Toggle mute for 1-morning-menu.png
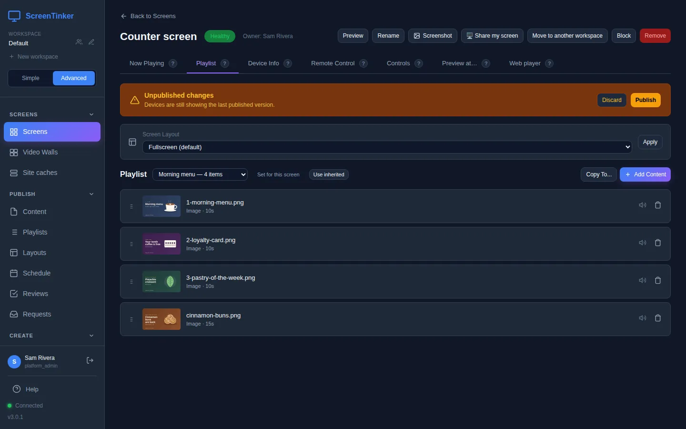The width and height of the screenshot is (686, 429). [x=643, y=205]
